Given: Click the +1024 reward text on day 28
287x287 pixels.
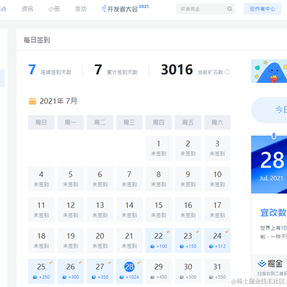Looking at the screenshot, I should [132, 277].
